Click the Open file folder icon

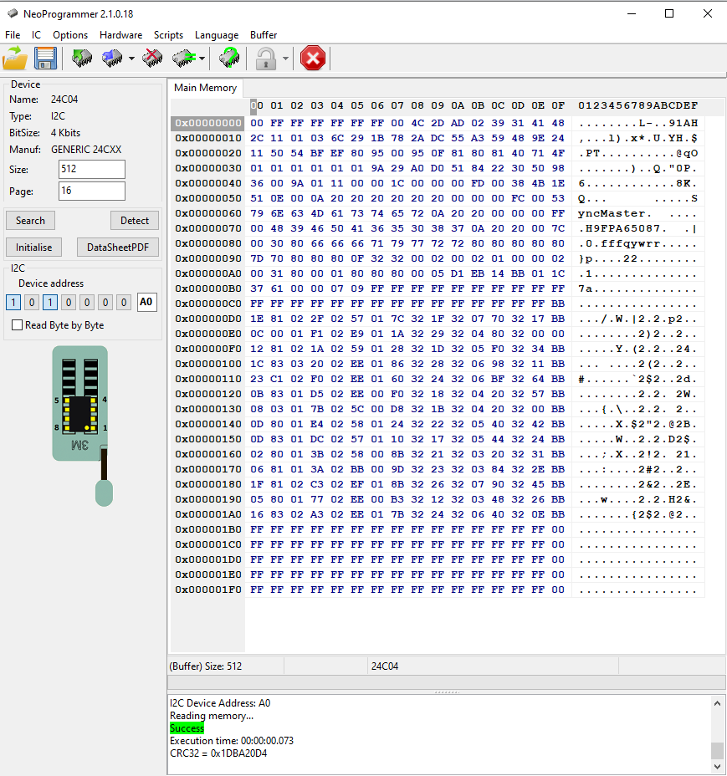click(15, 59)
